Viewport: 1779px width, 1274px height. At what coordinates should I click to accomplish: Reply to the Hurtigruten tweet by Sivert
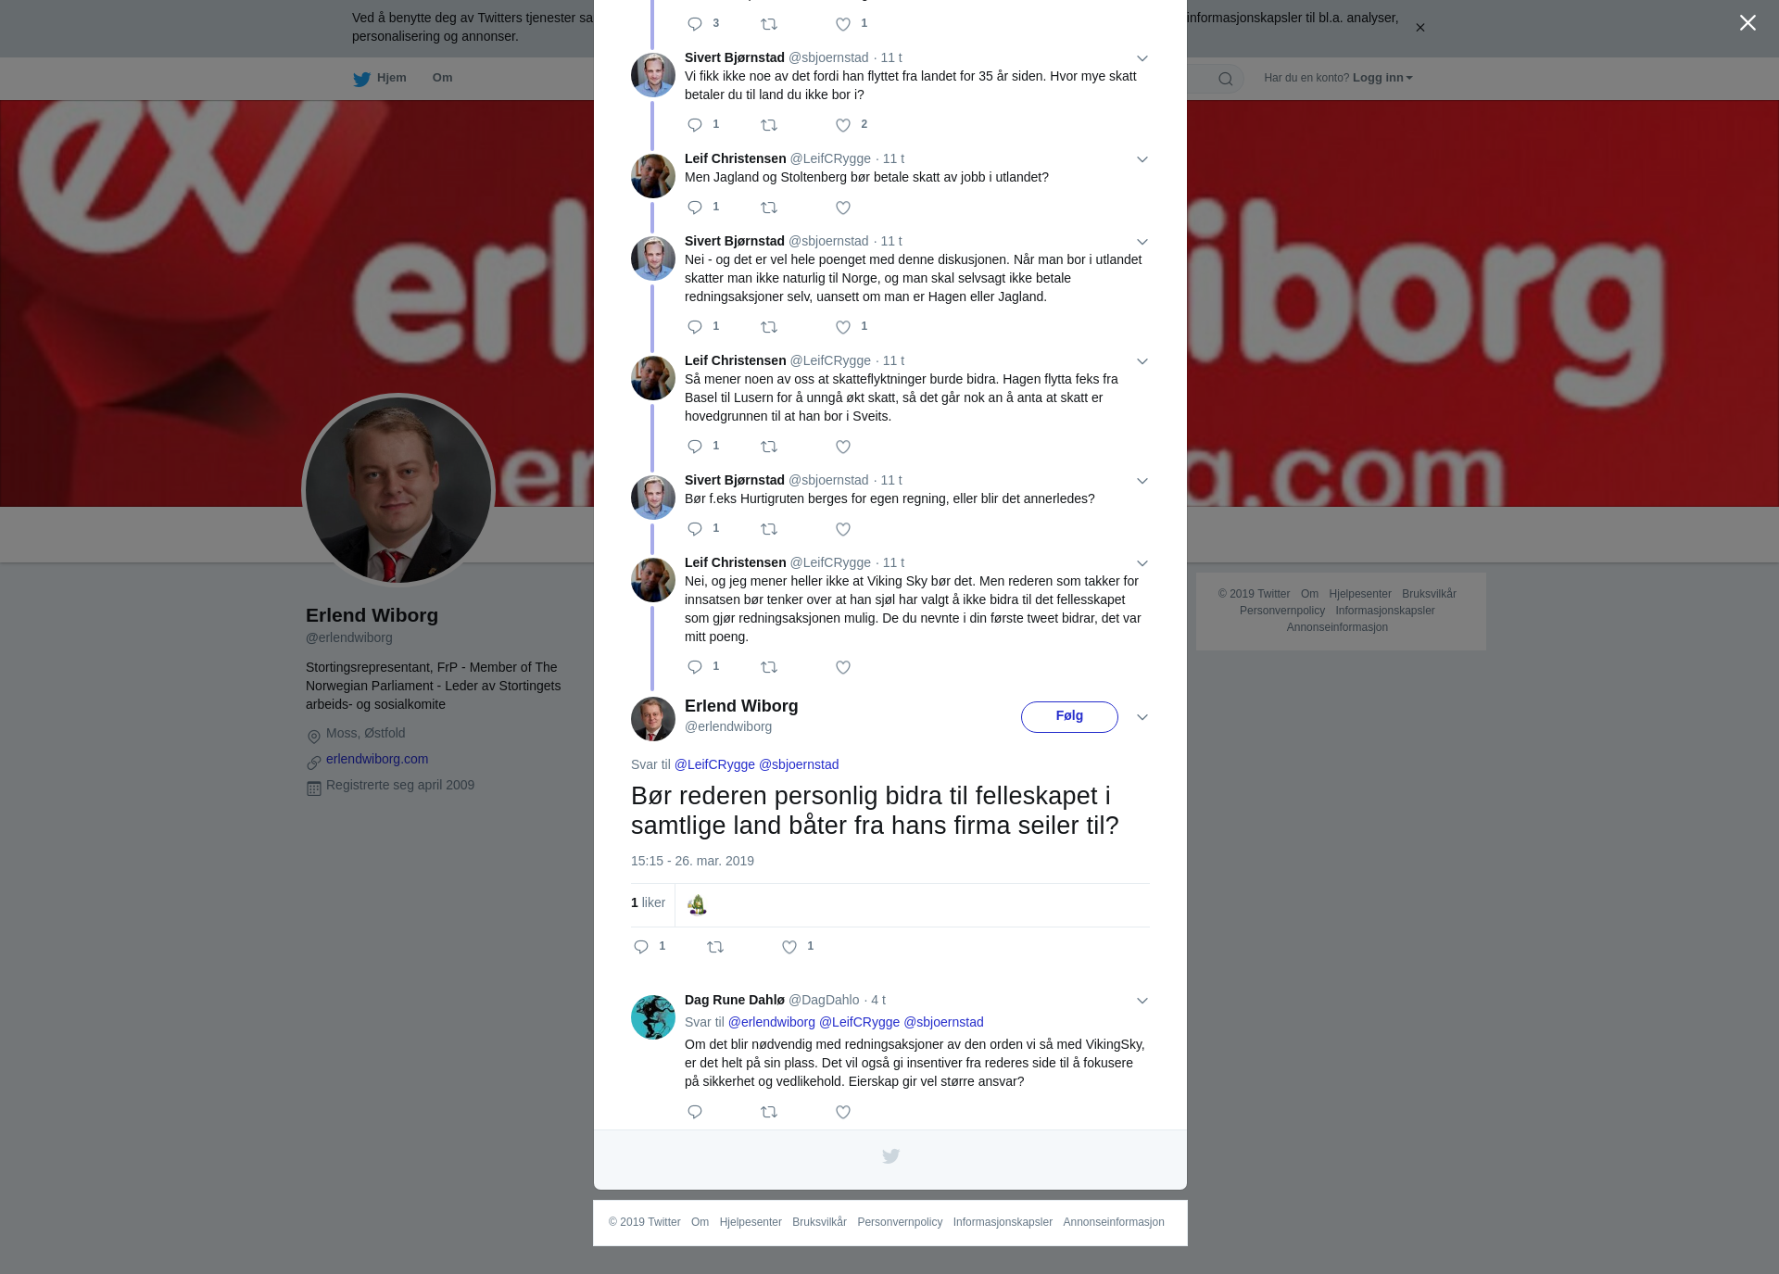pos(695,529)
